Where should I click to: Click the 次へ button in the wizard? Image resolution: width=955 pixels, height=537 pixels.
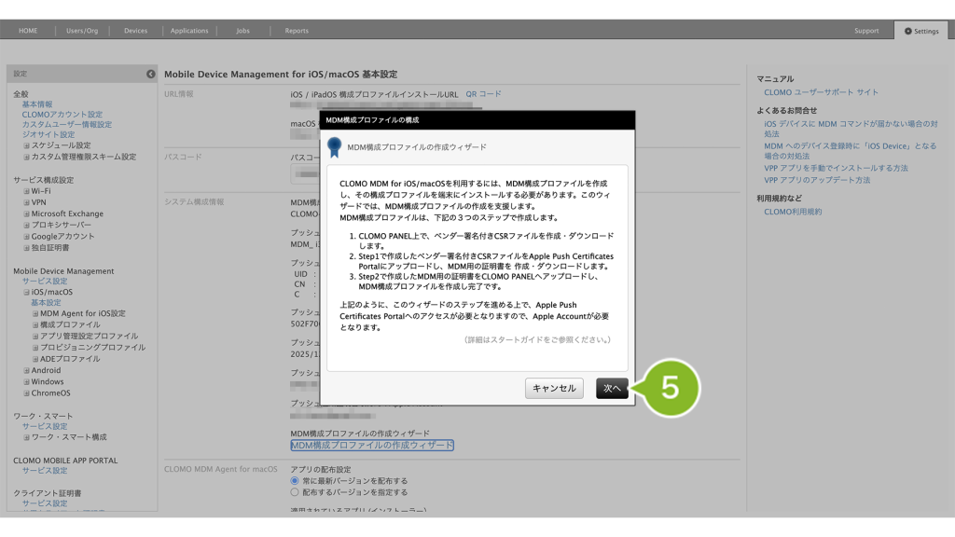click(612, 388)
